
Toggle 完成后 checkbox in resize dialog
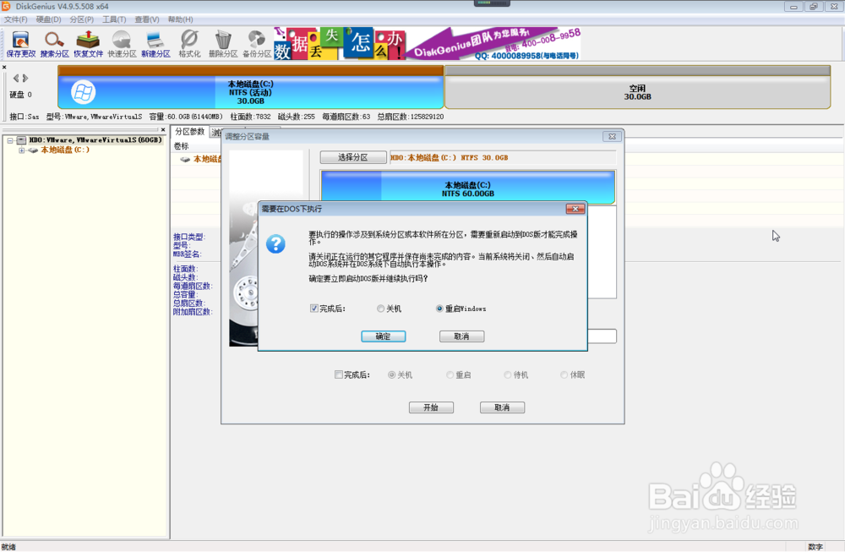[339, 374]
